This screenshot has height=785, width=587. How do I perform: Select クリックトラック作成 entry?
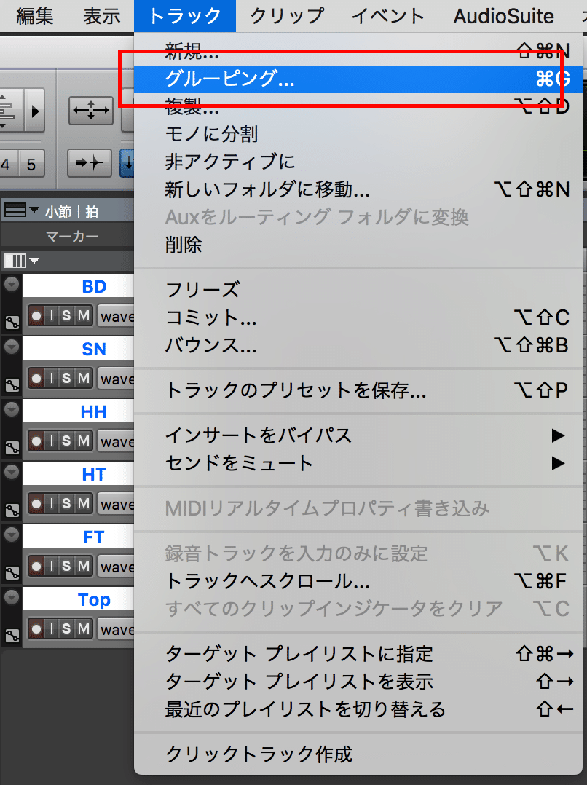click(360, 754)
